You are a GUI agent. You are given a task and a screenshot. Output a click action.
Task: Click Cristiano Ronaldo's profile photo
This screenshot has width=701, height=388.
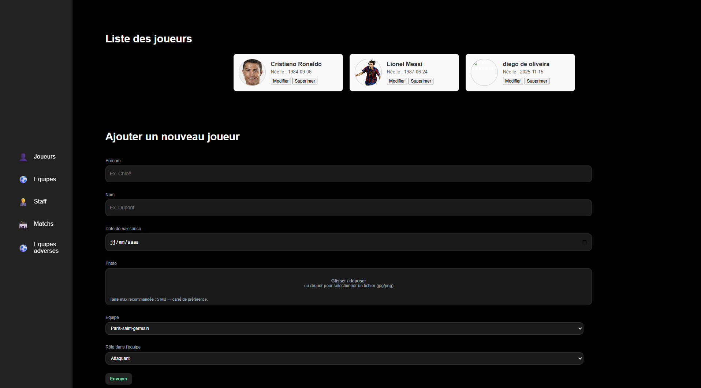(x=252, y=72)
